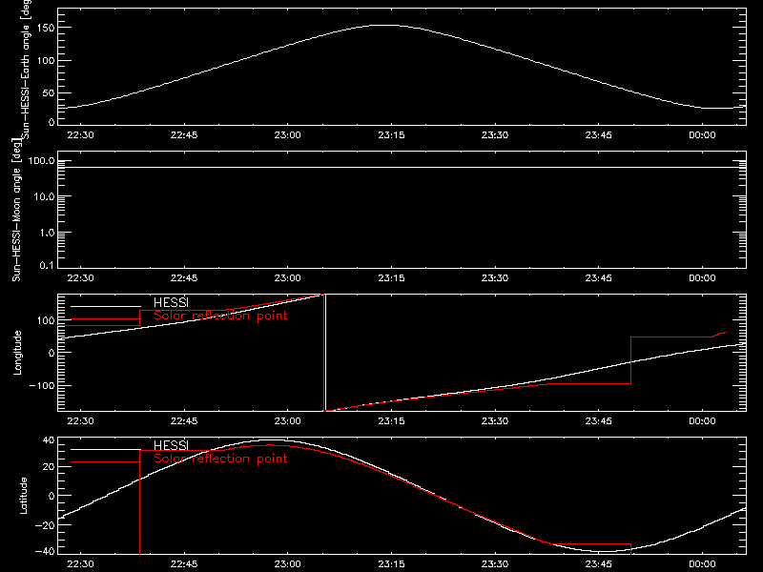The width and height of the screenshot is (763, 572).
Task: Click the -40 tick on Latitude axis
Action: click(45, 551)
